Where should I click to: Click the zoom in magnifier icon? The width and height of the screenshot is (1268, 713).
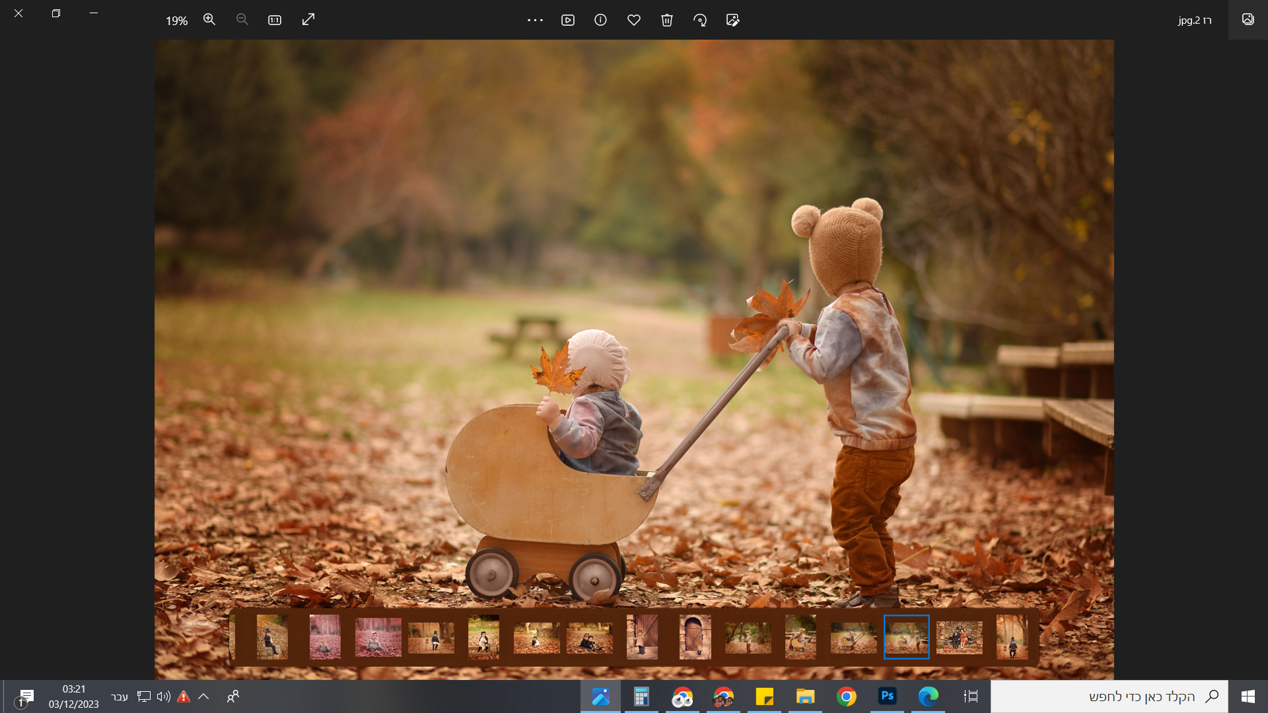click(209, 20)
